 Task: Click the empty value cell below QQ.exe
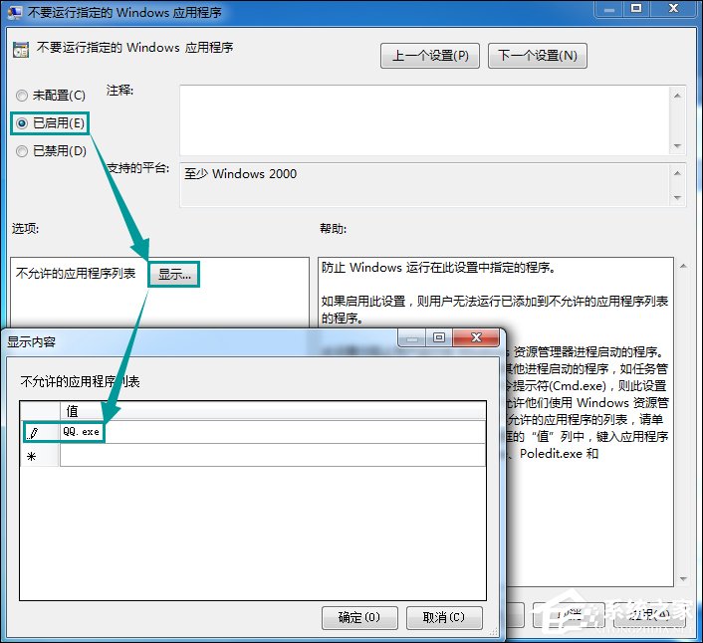(x=269, y=456)
